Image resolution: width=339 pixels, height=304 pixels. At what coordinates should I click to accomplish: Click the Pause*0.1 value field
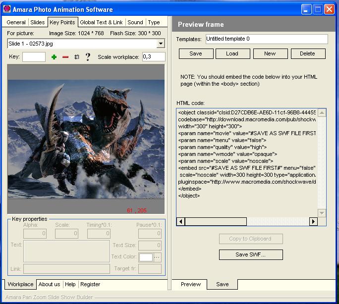pyautogui.click(x=150, y=233)
